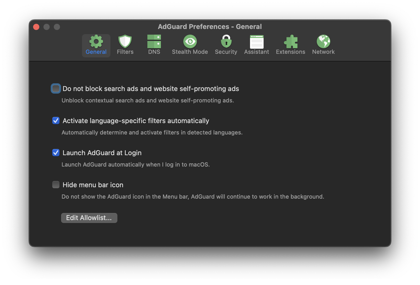Close the AdGuard Preferences window
Image resolution: width=420 pixels, height=285 pixels.
coord(36,27)
